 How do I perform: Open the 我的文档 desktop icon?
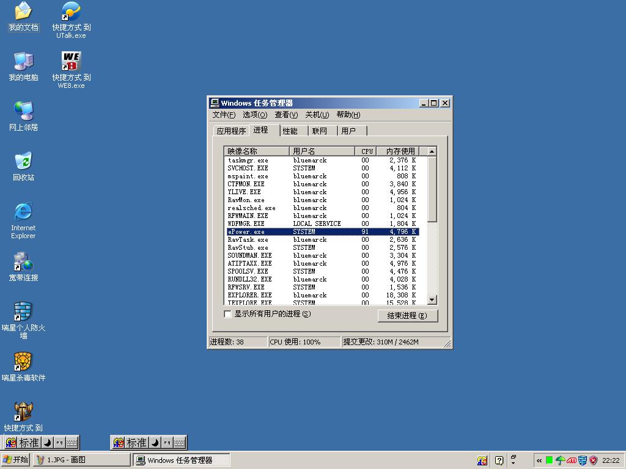pos(23,16)
